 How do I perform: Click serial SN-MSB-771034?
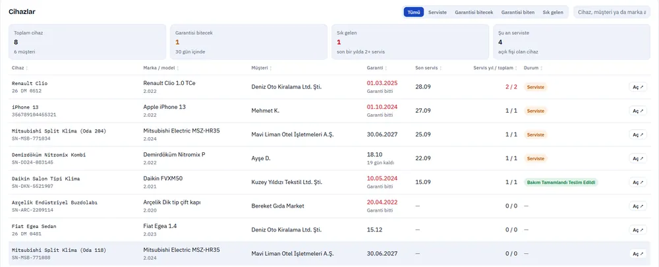31,138
